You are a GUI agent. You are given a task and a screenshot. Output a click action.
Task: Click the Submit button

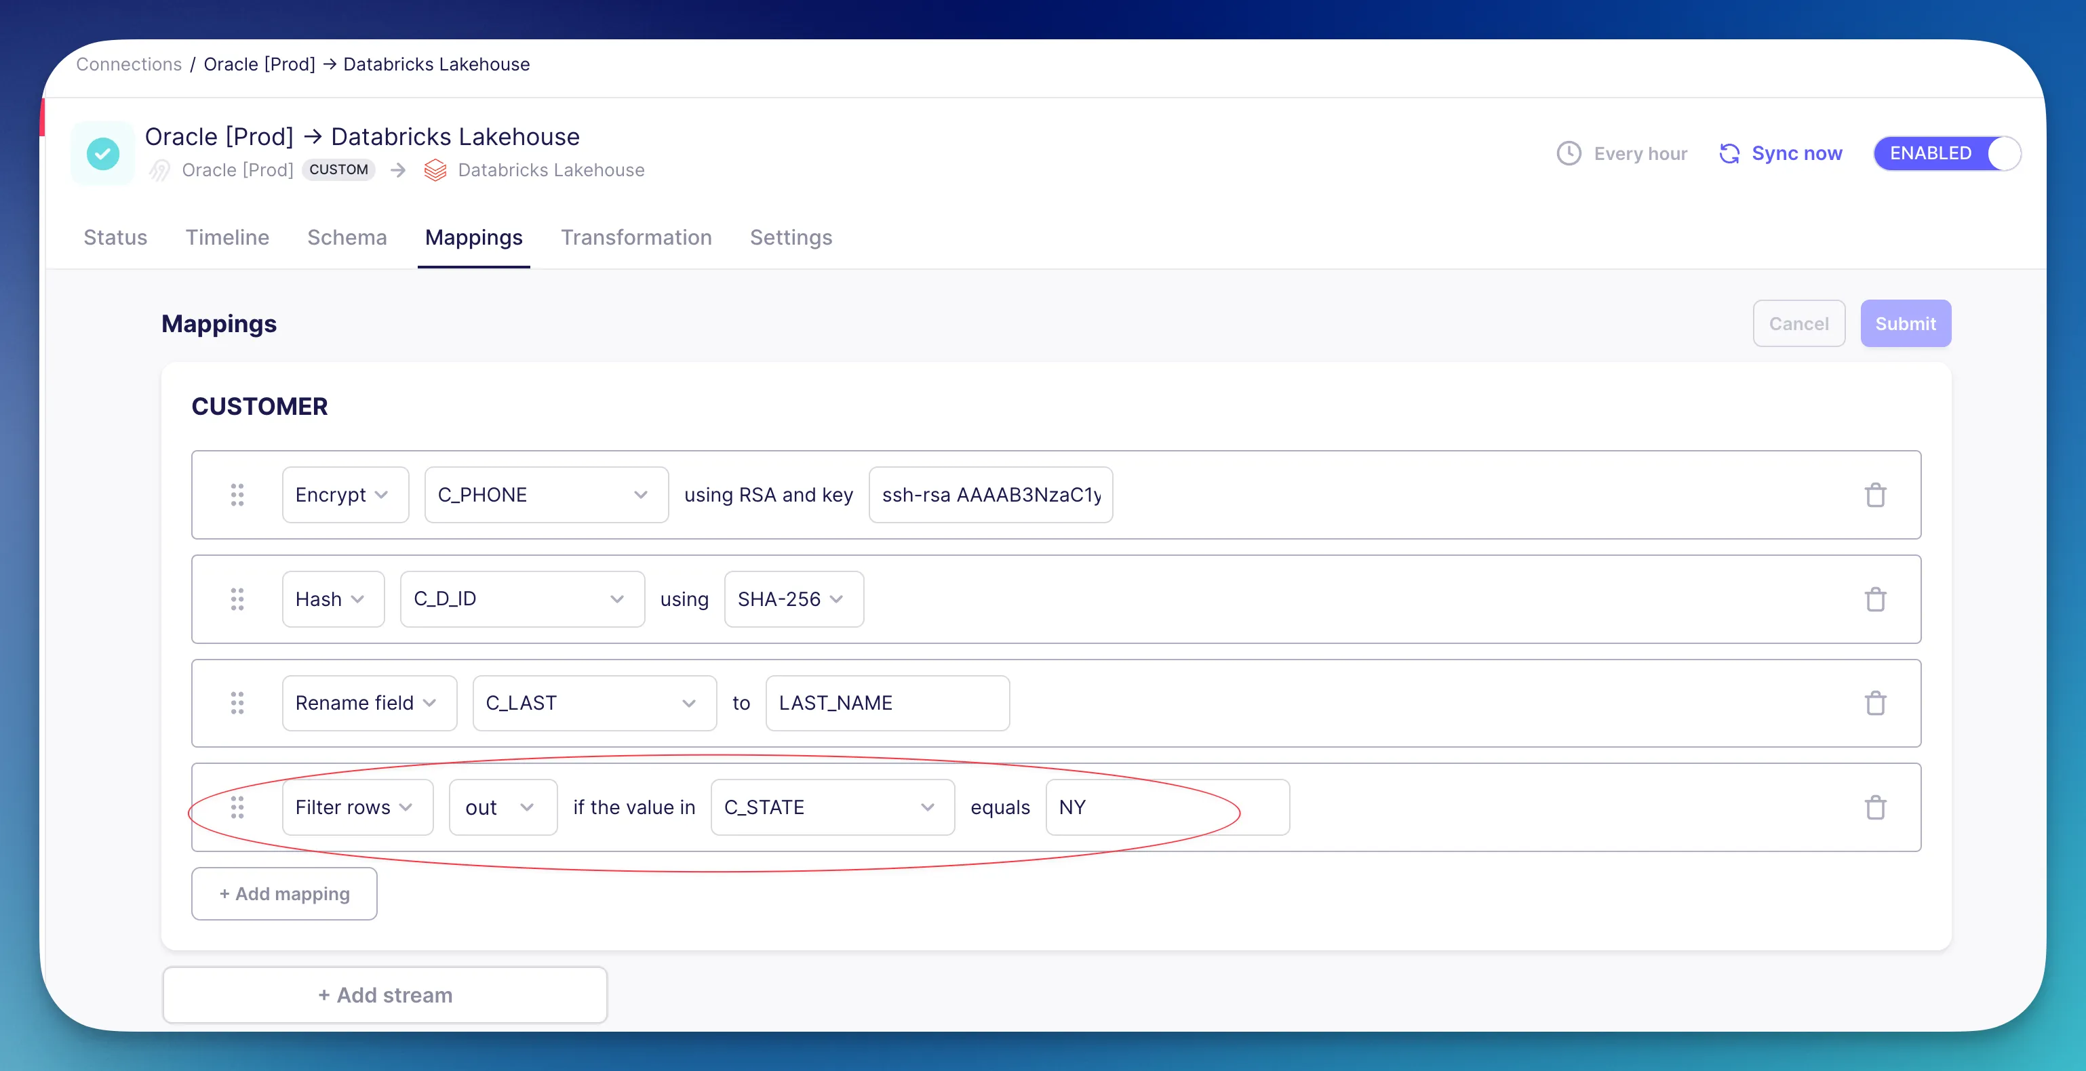pos(1905,324)
